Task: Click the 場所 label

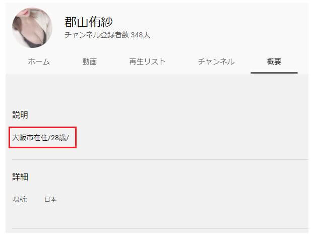Action: [x=20, y=199]
